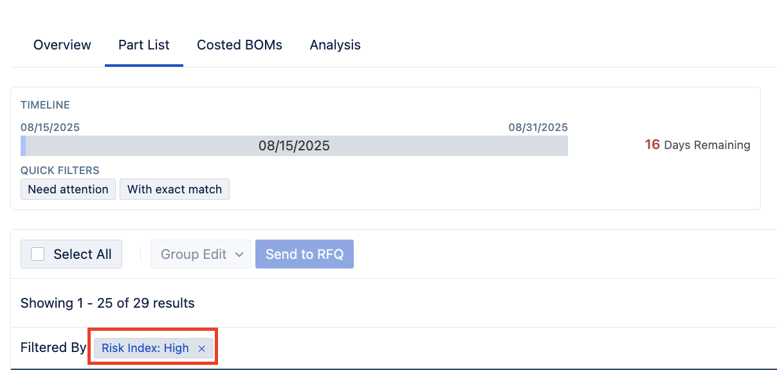Go to the Analysis tab
777x370 pixels.
(335, 45)
